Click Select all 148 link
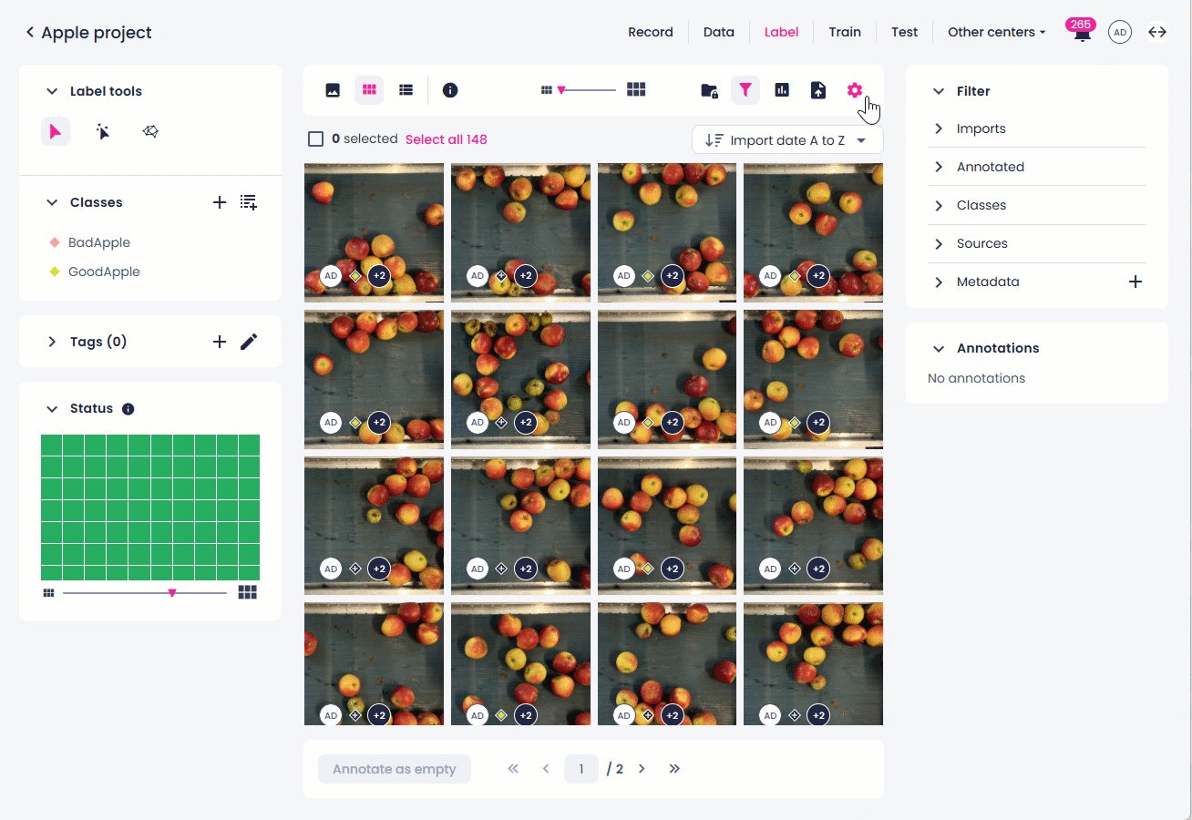The width and height of the screenshot is (1192, 820). pos(447,139)
